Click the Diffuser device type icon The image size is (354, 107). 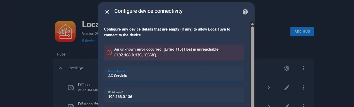(x=71, y=87)
